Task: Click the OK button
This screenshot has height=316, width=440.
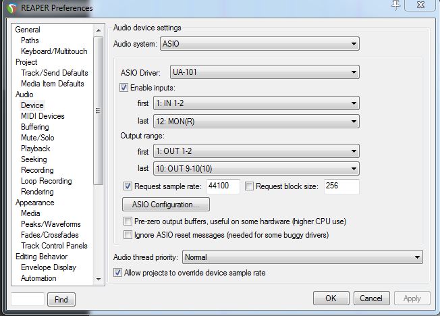Action: [331, 298]
